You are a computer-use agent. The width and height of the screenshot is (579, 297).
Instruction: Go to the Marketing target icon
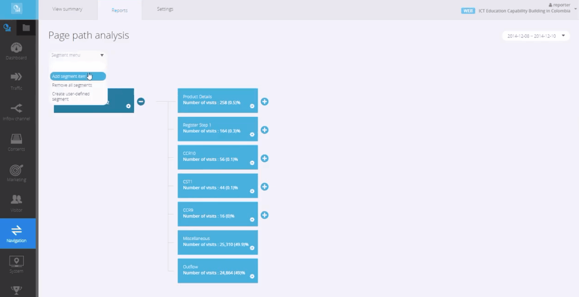click(16, 173)
